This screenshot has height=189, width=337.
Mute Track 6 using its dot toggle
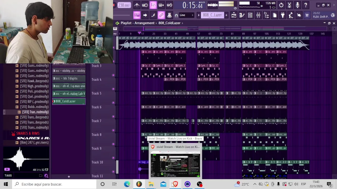(113, 117)
